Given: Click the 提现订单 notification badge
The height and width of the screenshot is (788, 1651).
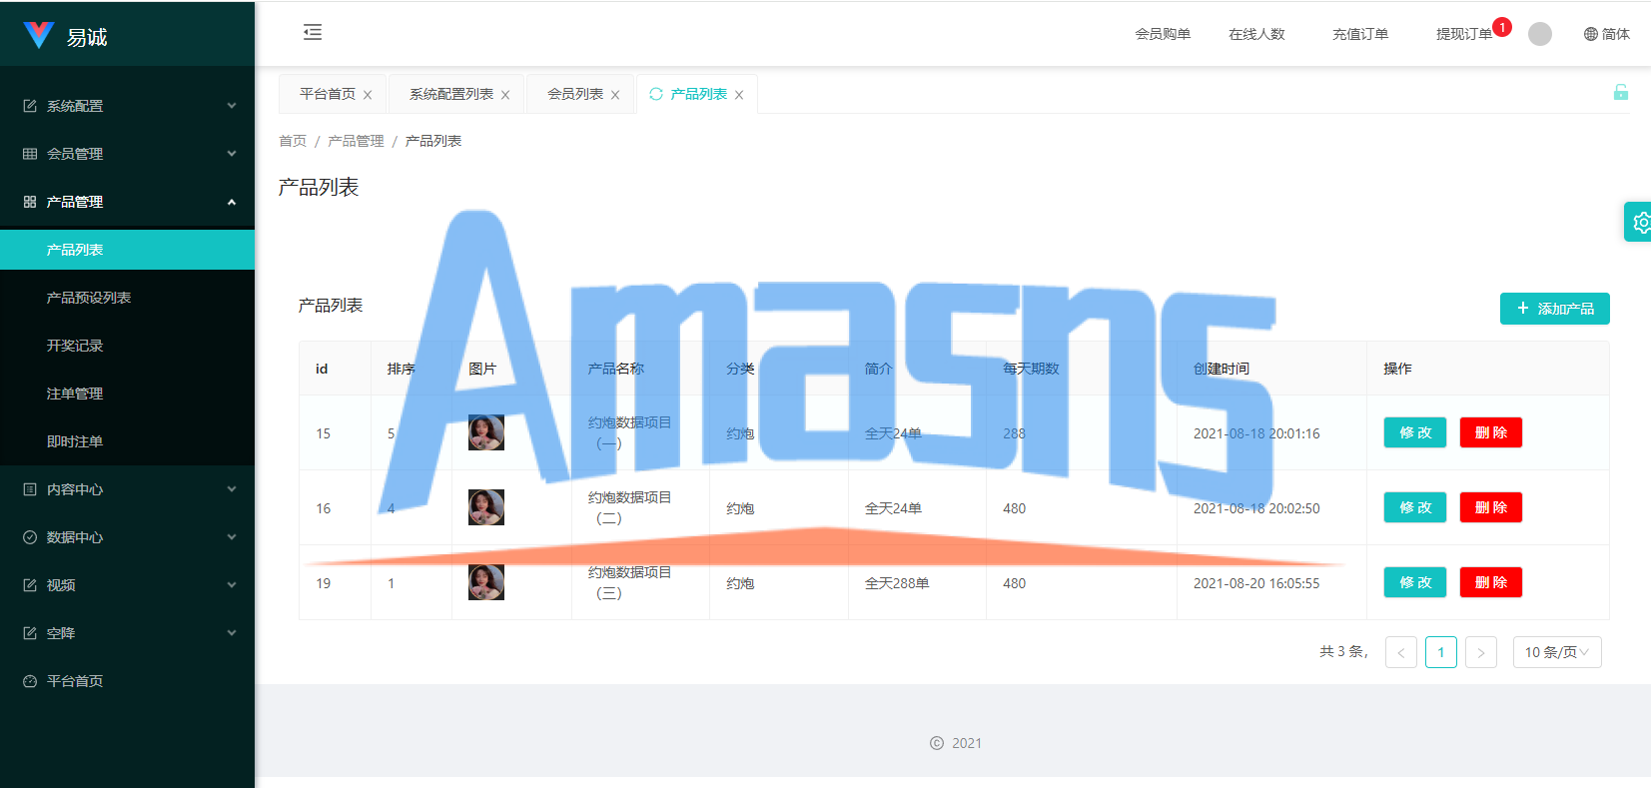Looking at the screenshot, I should coord(1502,27).
